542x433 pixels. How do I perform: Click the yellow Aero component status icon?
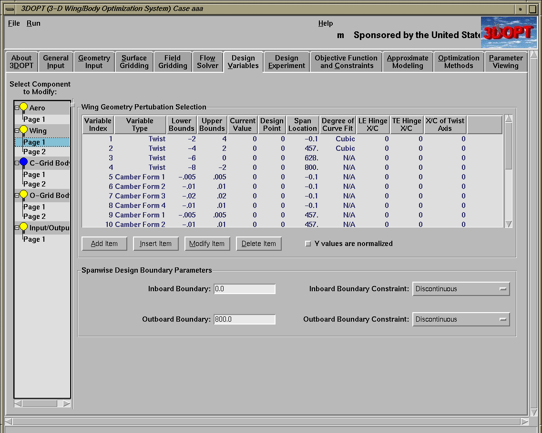click(23, 107)
